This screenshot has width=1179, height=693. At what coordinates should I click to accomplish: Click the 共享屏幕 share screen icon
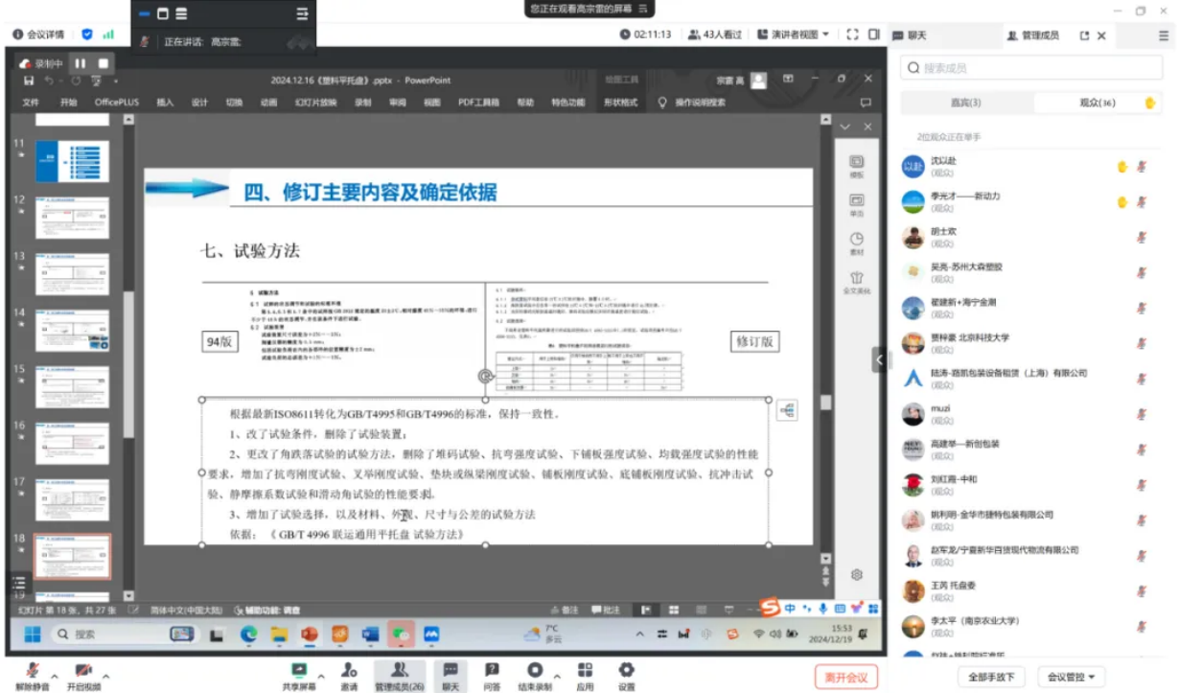click(299, 670)
